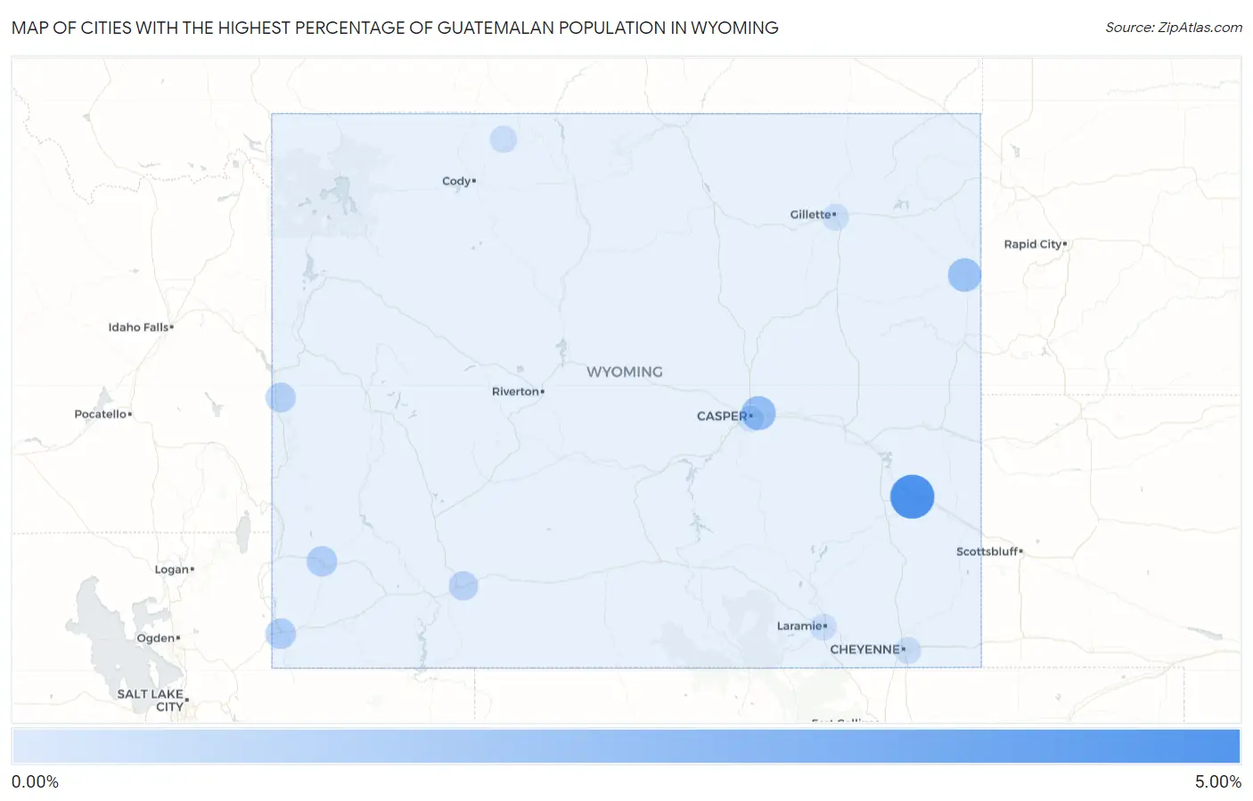Click the western border bubble east of Pocatello

click(281, 397)
